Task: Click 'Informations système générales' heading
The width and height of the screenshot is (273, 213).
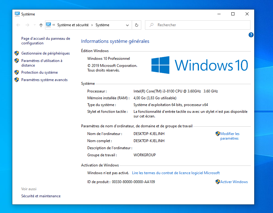Action: point(115,41)
